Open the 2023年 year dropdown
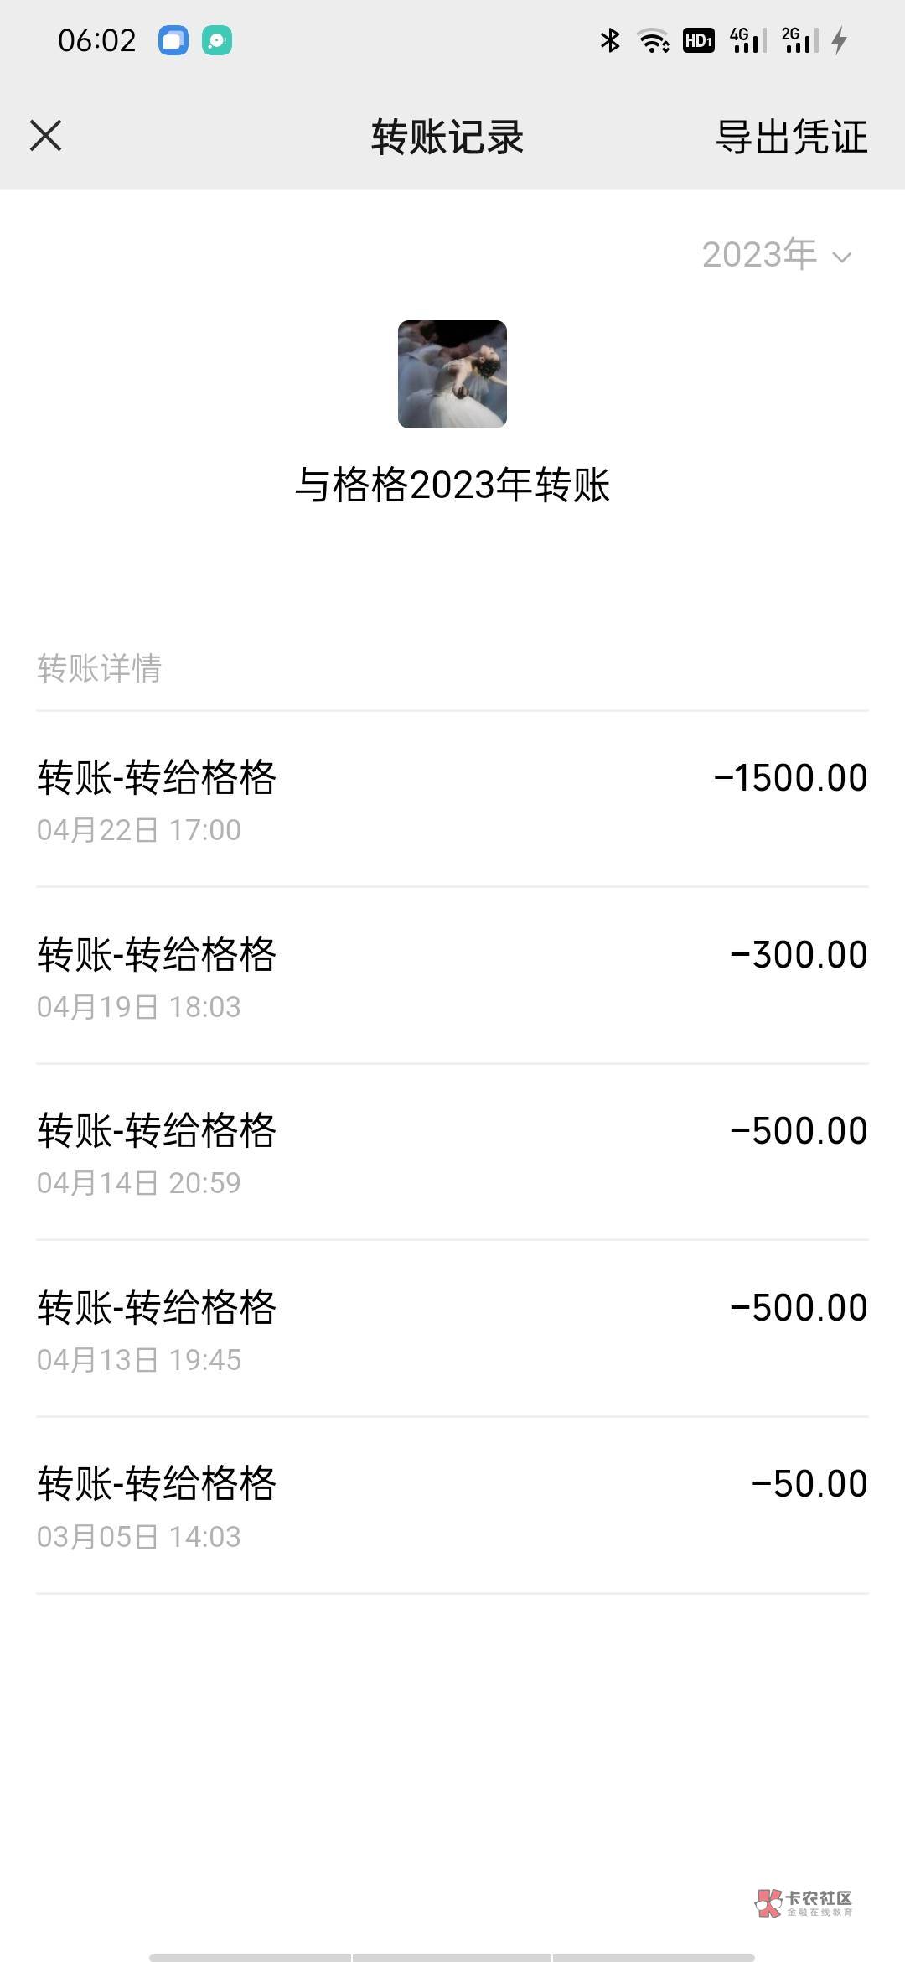 (759, 255)
